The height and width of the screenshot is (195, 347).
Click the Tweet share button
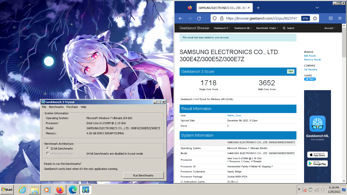(310, 79)
